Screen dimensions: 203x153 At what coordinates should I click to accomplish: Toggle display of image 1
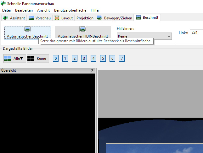65,59
